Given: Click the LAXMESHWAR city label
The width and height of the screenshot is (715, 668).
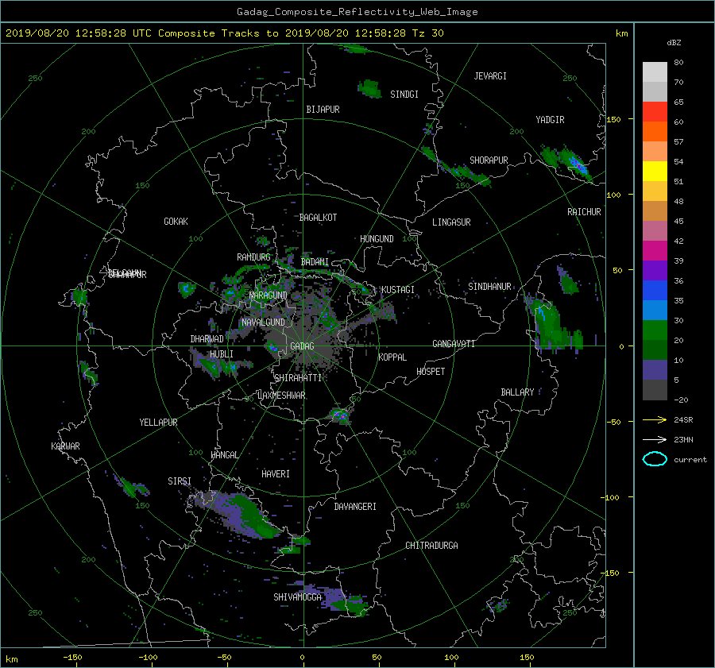Looking at the screenshot, I should point(281,396).
